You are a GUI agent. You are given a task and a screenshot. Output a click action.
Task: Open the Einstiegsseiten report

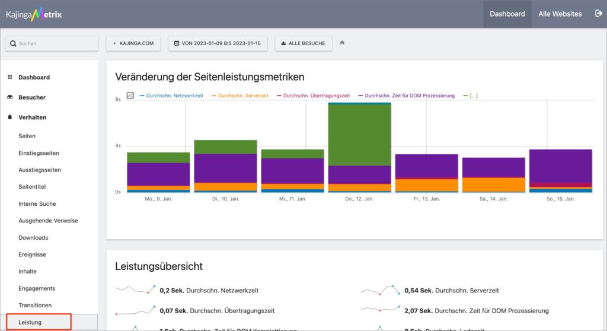click(39, 153)
